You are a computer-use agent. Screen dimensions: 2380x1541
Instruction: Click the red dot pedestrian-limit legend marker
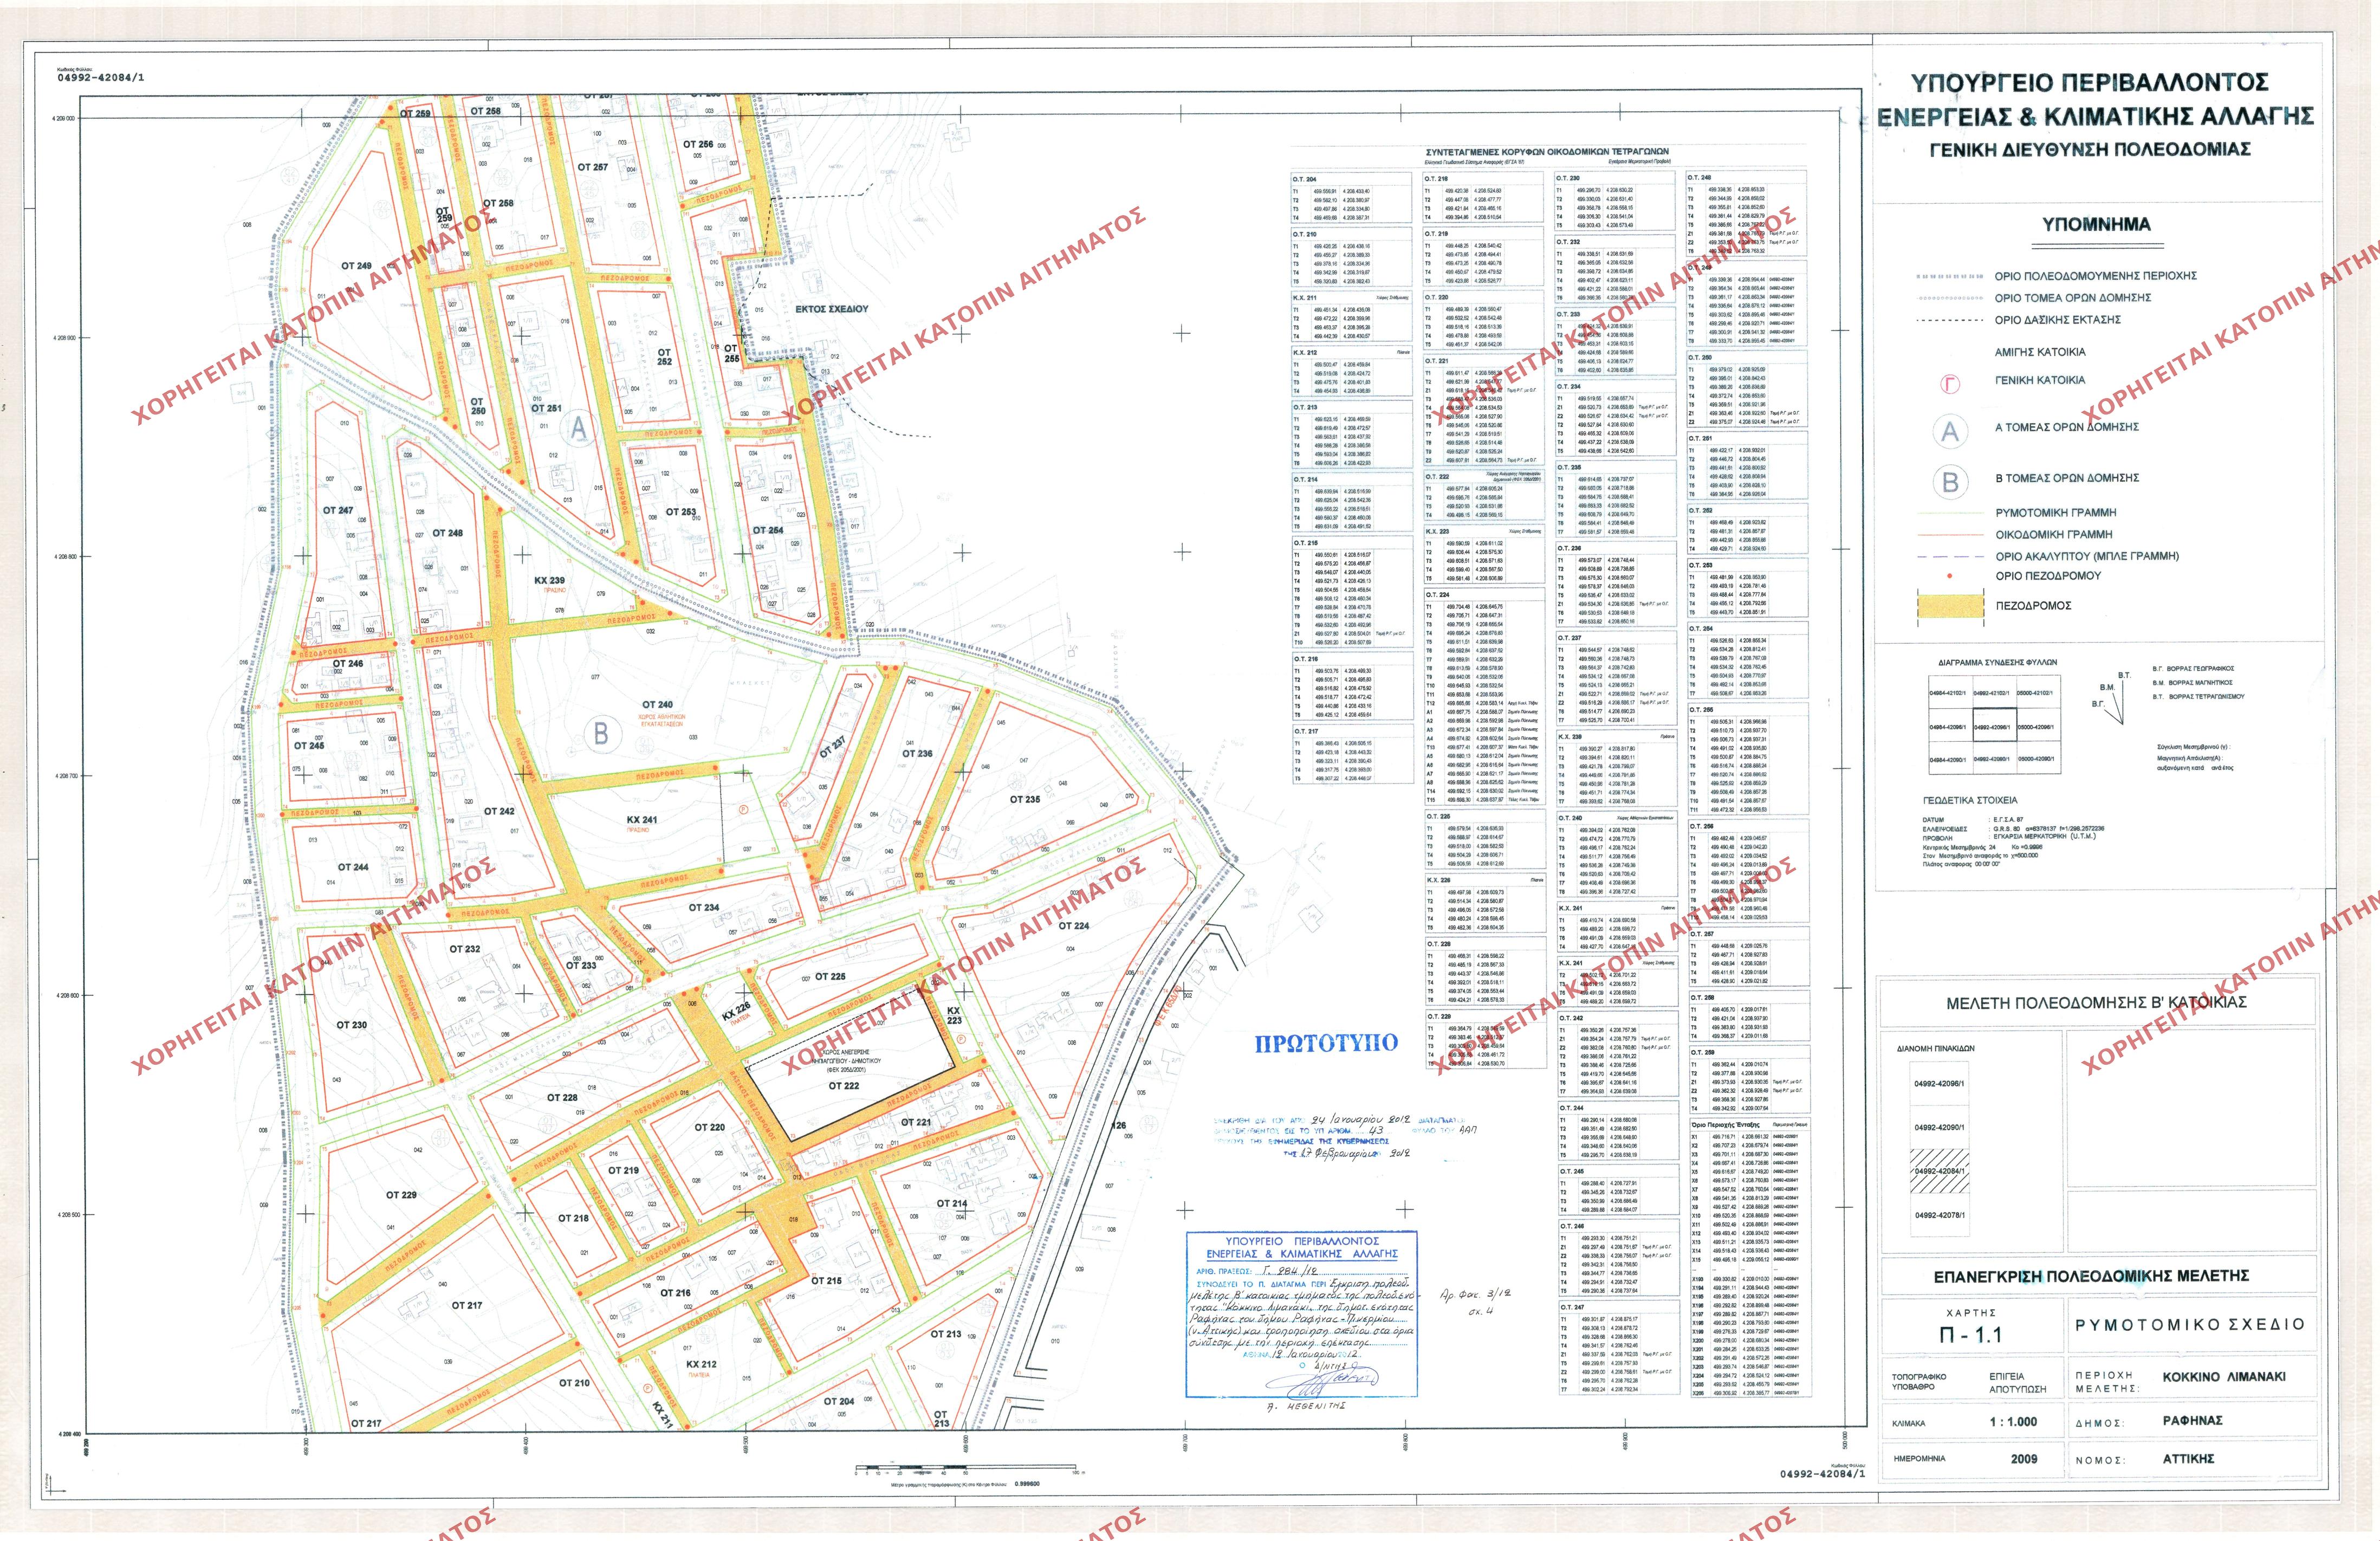click(1949, 577)
